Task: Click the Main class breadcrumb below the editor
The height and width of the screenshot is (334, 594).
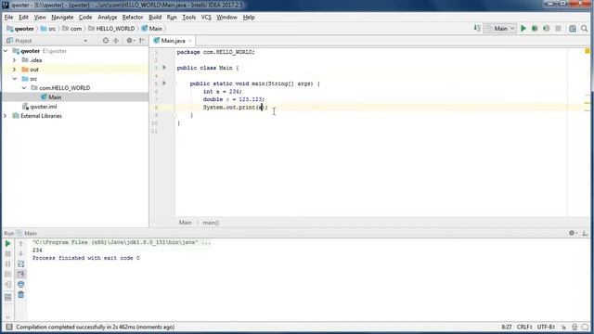Action: click(186, 223)
